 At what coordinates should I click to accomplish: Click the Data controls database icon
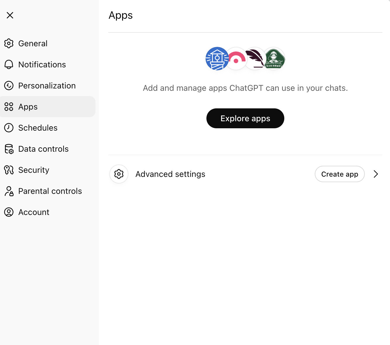(x=9, y=149)
